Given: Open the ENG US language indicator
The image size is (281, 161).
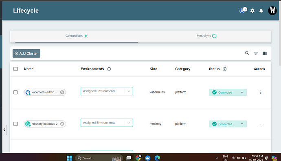Looking at the screenshot, I should click(x=225, y=158).
